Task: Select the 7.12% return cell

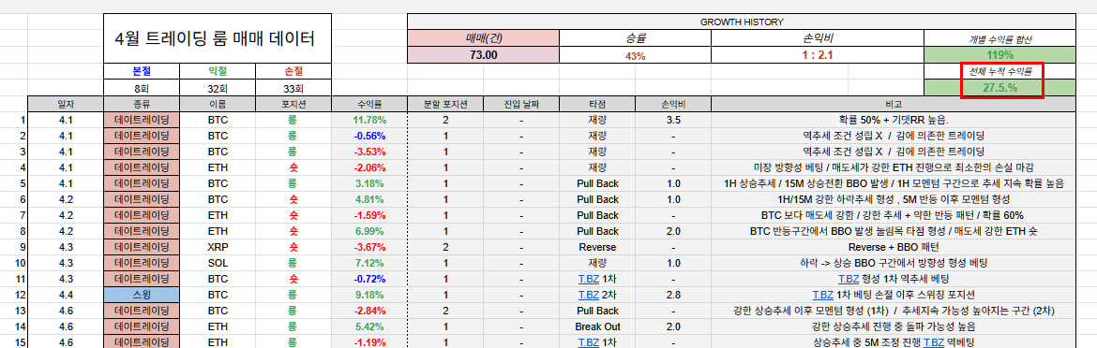Action: click(x=369, y=262)
